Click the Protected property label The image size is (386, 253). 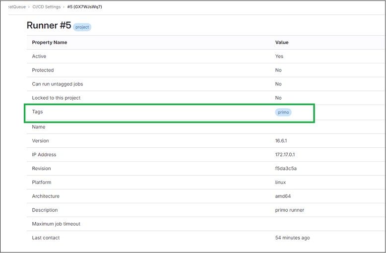[x=43, y=70]
